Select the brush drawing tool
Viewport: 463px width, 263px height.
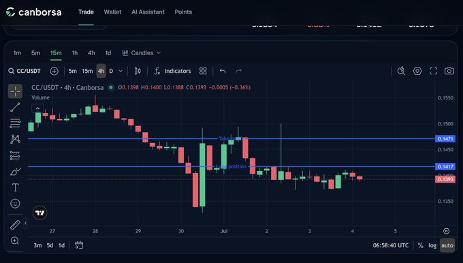(x=15, y=172)
